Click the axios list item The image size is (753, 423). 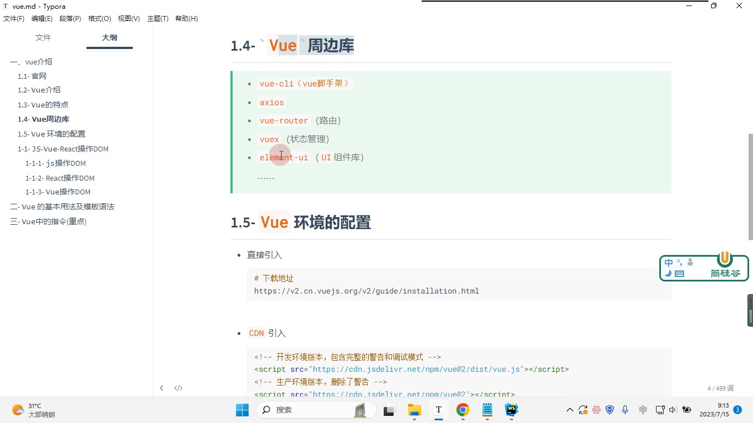point(272,102)
